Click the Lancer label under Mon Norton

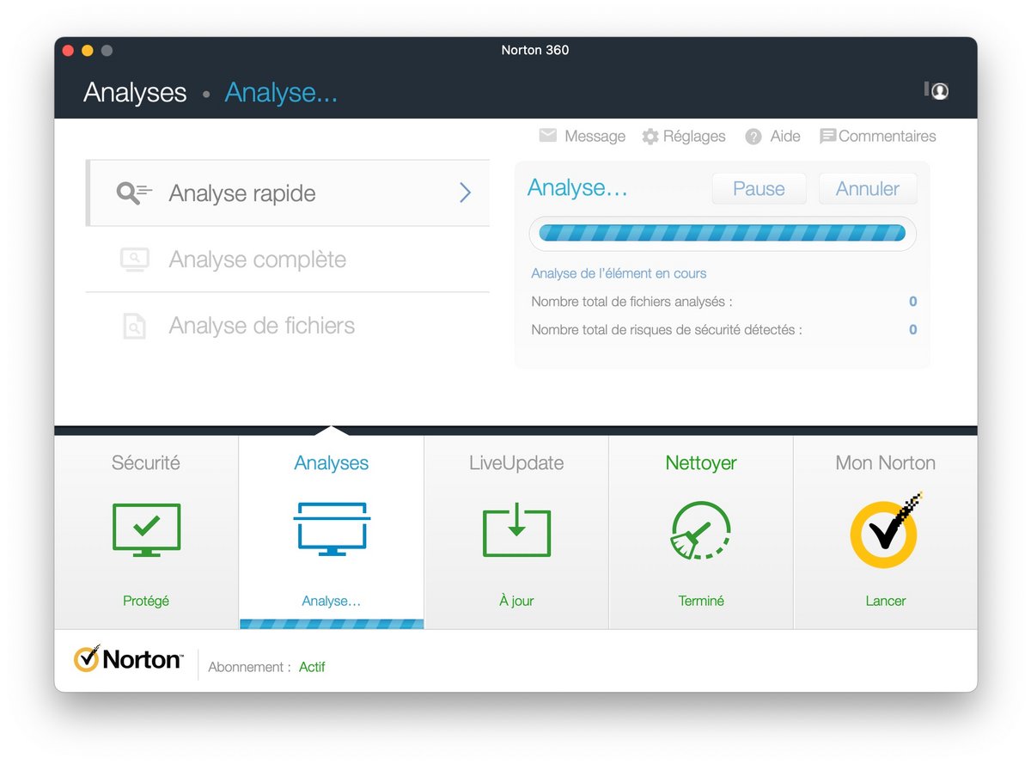click(886, 602)
